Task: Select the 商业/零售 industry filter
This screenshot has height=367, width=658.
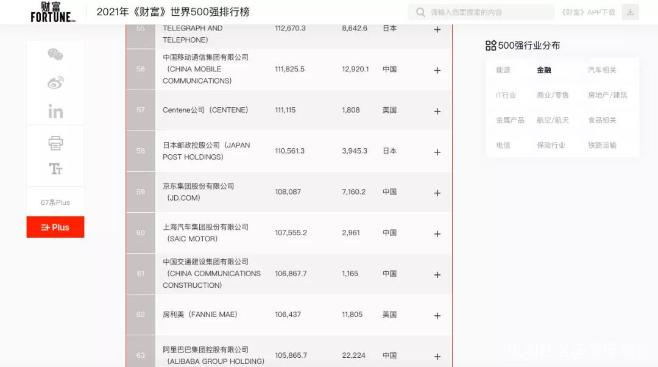Action: (553, 95)
